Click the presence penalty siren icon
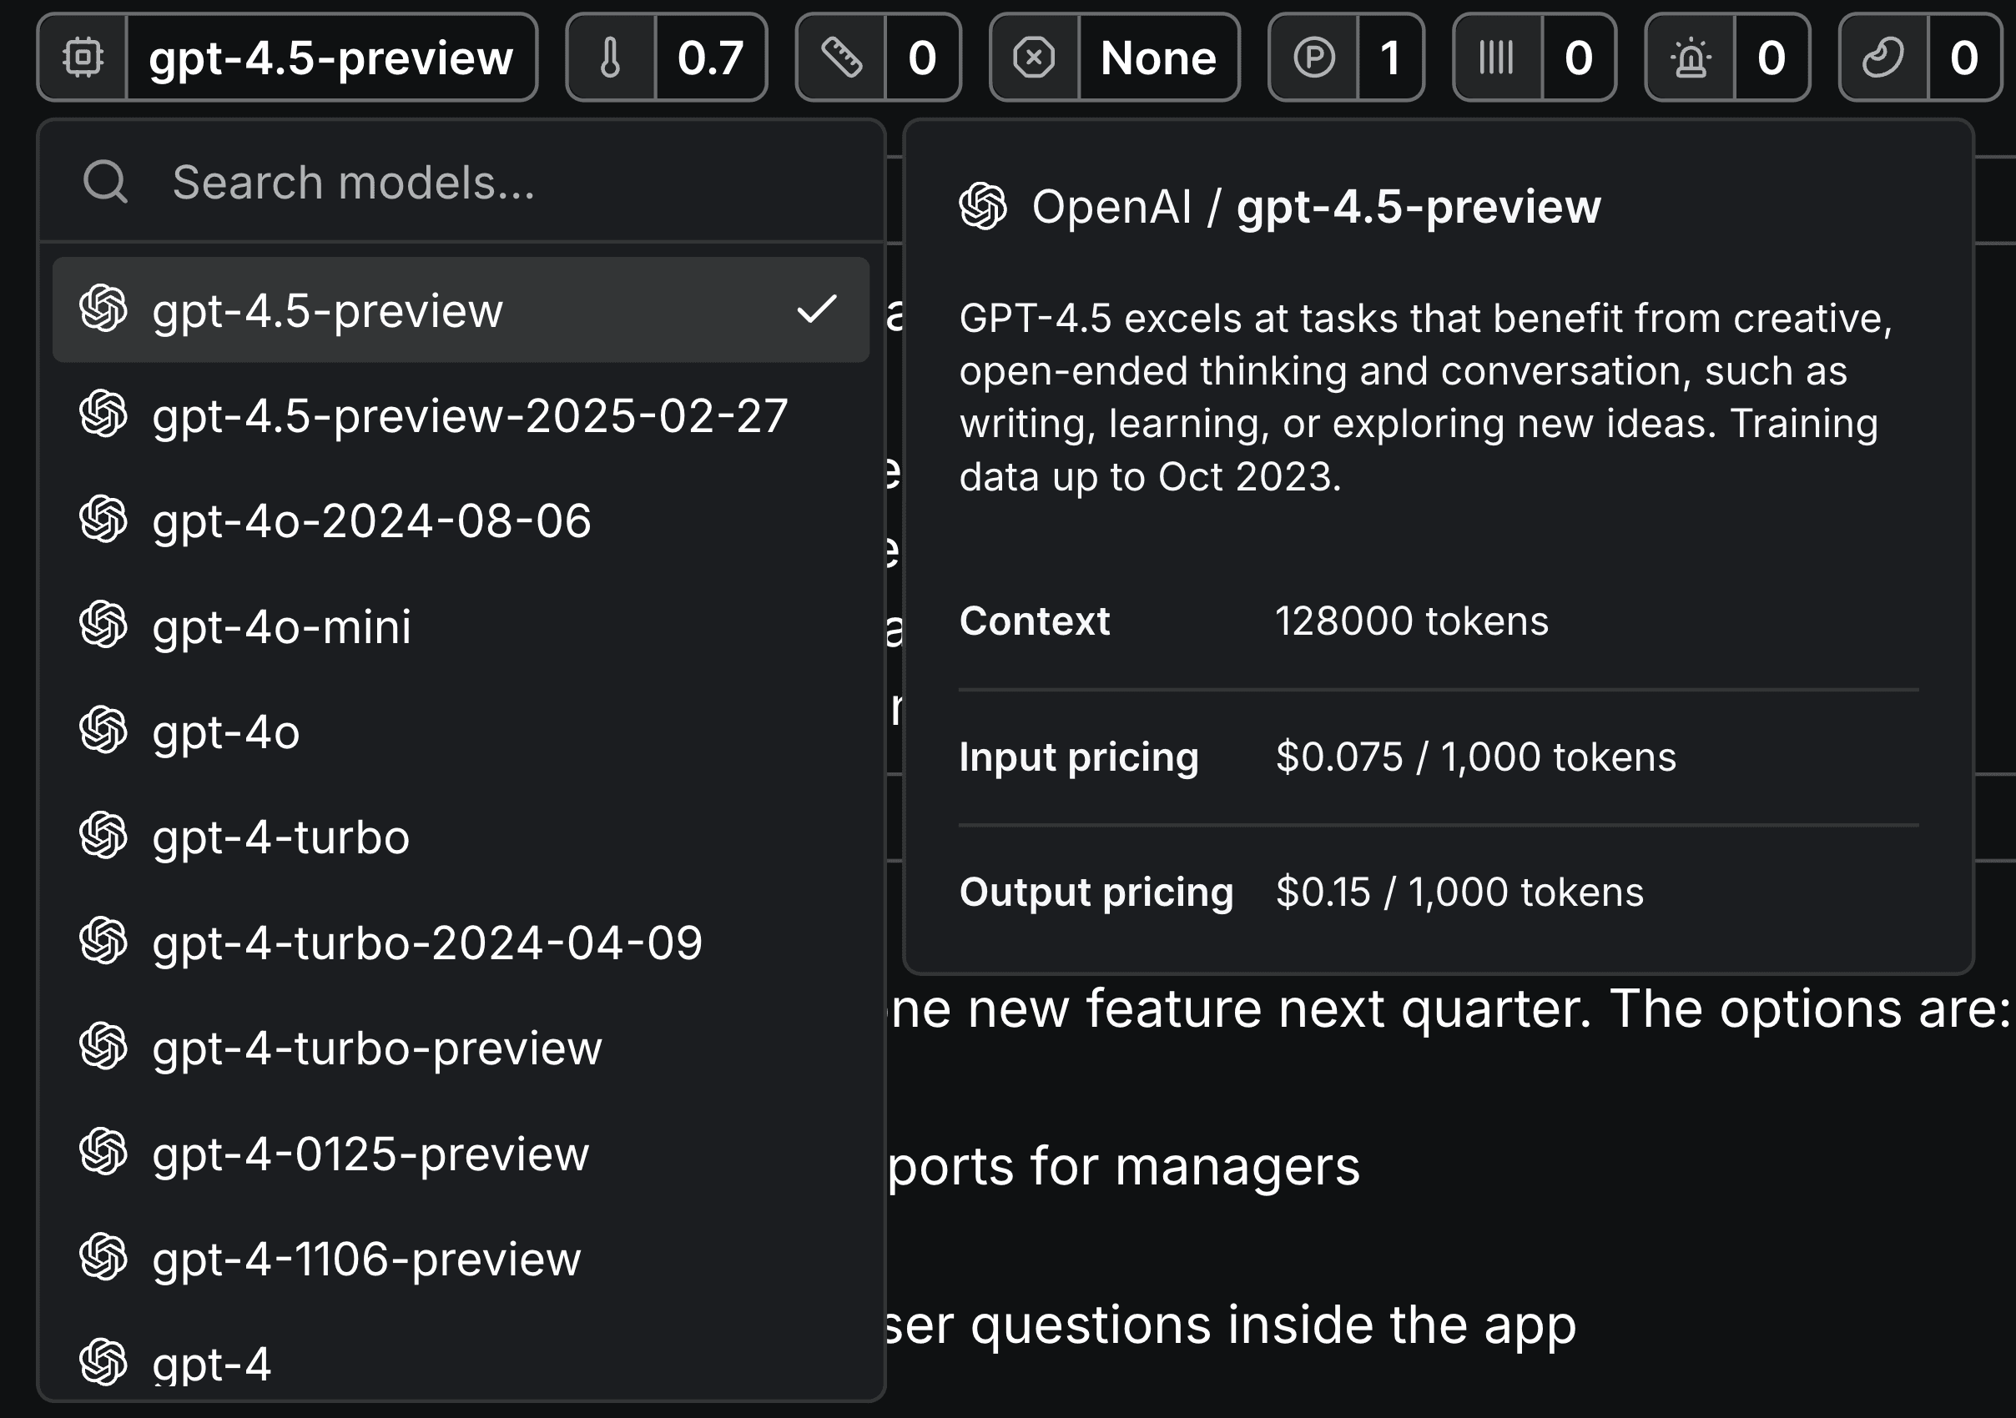2016x1418 pixels. click(x=1691, y=58)
